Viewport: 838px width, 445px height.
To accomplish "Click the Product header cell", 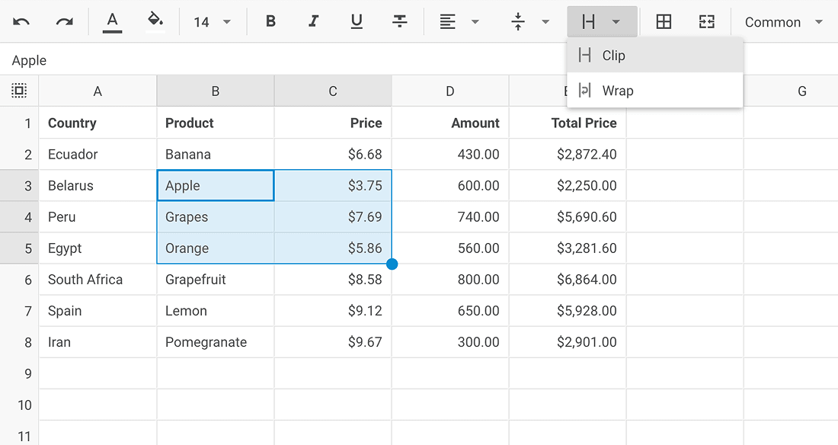I will [216, 123].
